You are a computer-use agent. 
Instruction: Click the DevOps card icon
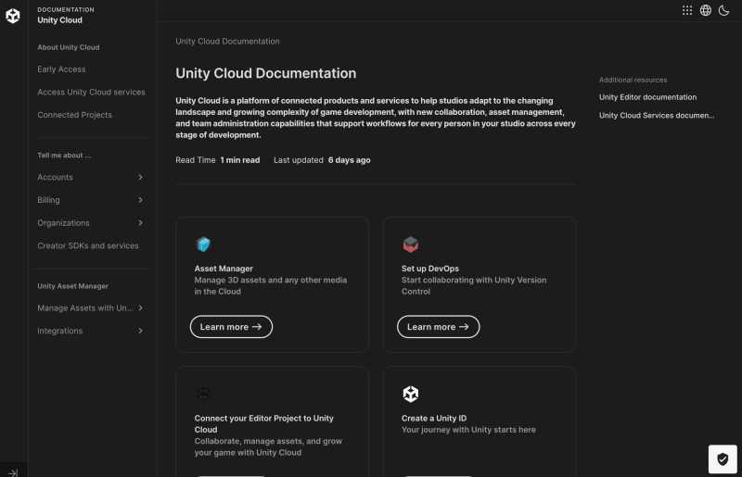click(410, 245)
